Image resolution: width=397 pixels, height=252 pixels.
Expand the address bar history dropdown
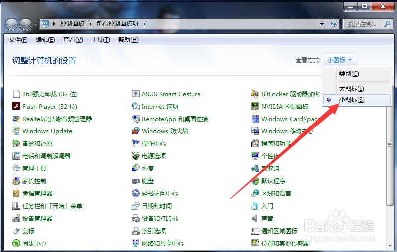coord(322,24)
